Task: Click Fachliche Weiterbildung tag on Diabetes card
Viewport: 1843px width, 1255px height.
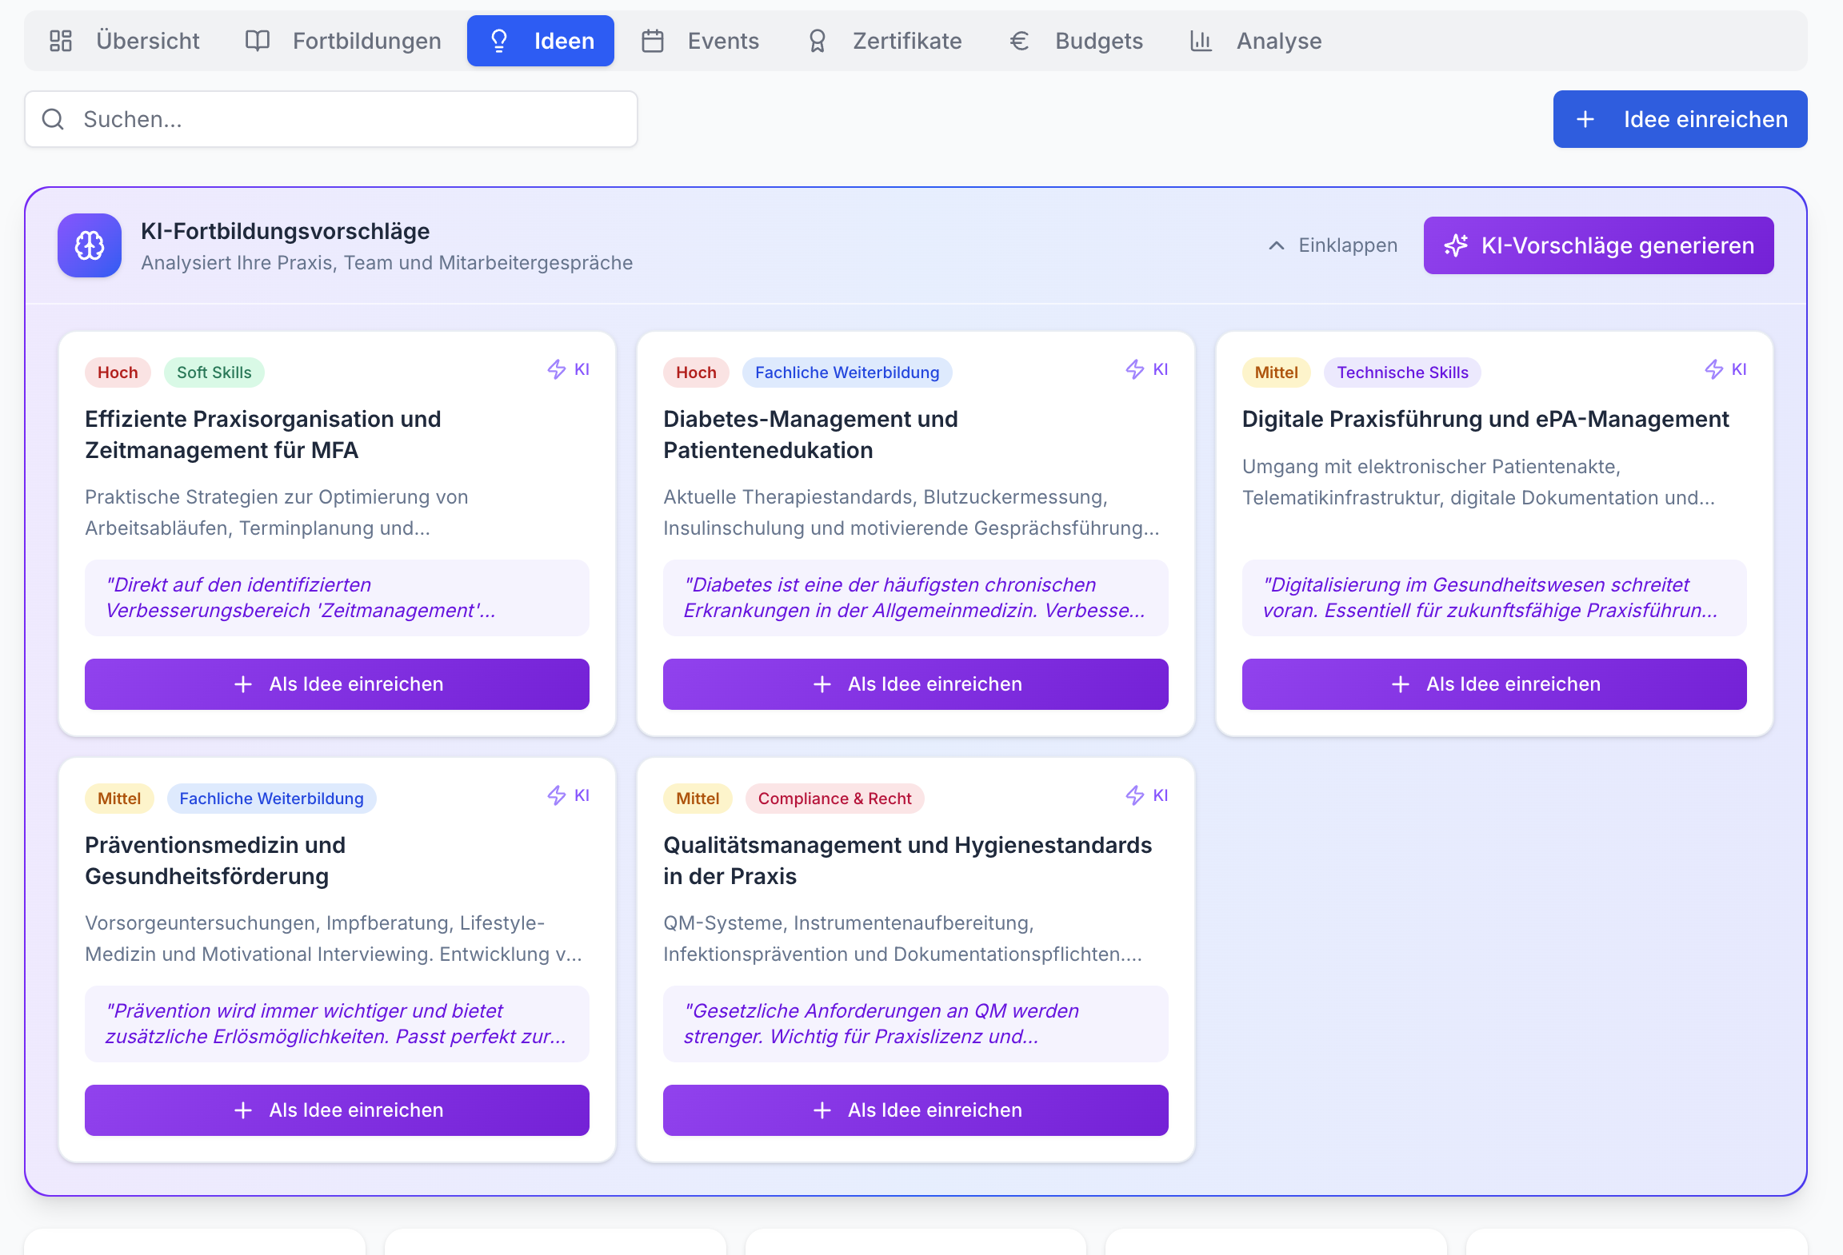Action: click(847, 373)
